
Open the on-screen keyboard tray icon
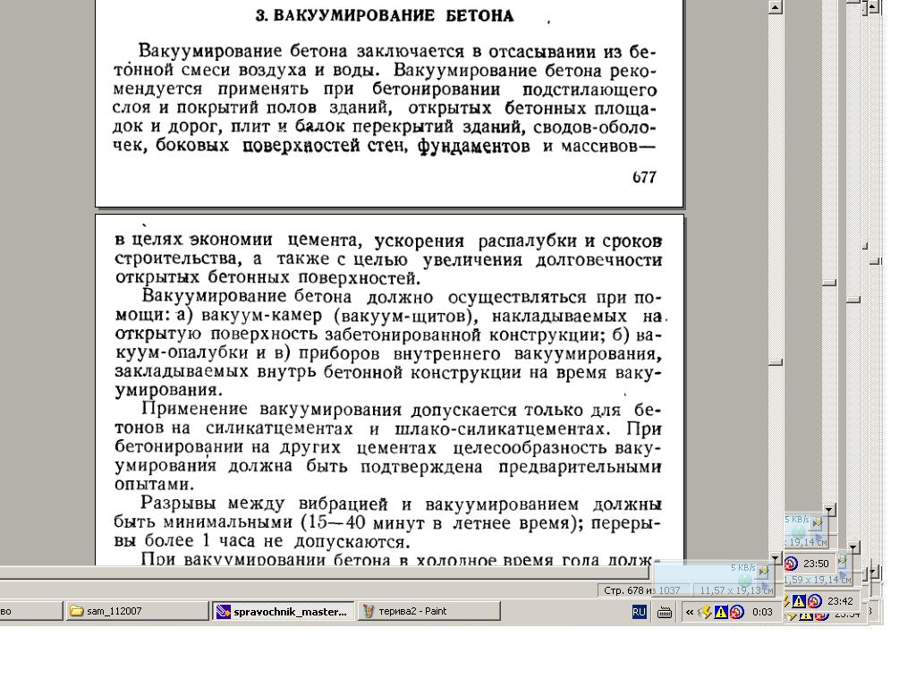tap(665, 612)
